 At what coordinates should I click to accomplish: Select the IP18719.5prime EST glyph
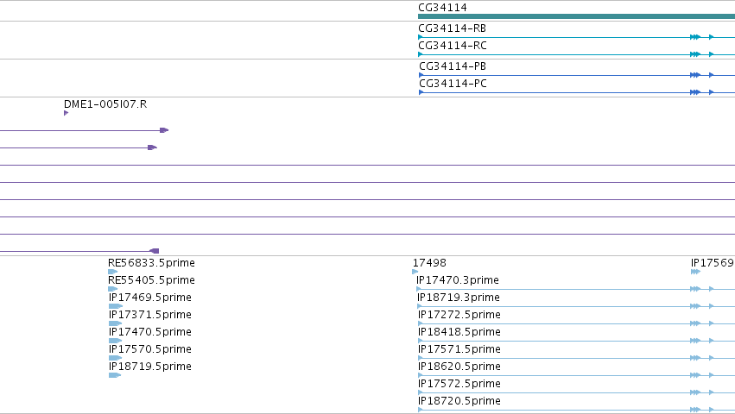(115, 375)
